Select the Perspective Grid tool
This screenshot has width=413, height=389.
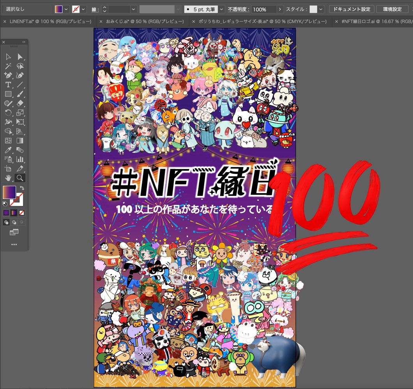click(20, 131)
